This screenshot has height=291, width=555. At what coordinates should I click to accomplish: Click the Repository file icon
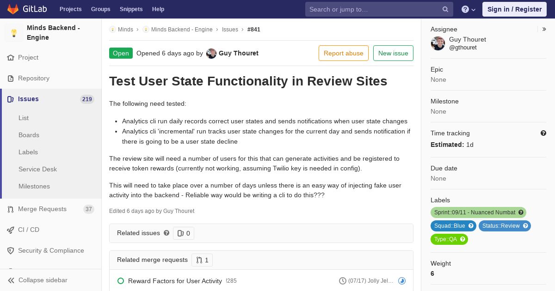pos(11,79)
